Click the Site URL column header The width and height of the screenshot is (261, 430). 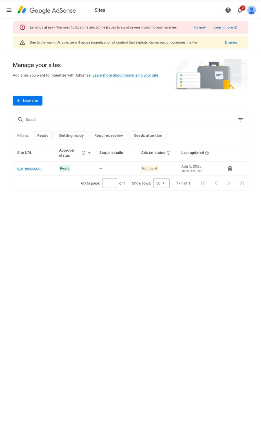click(24, 153)
